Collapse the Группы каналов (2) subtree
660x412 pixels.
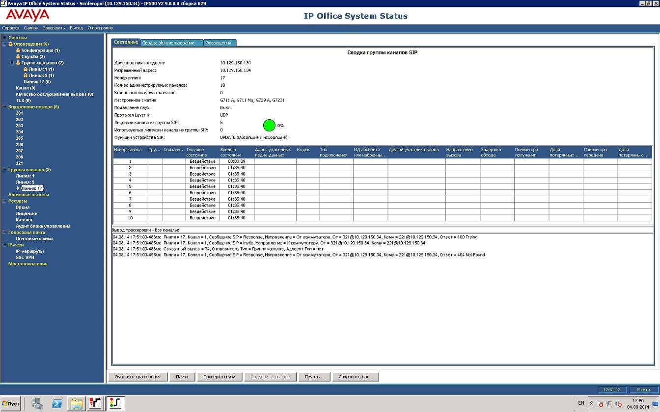point(12,63)
